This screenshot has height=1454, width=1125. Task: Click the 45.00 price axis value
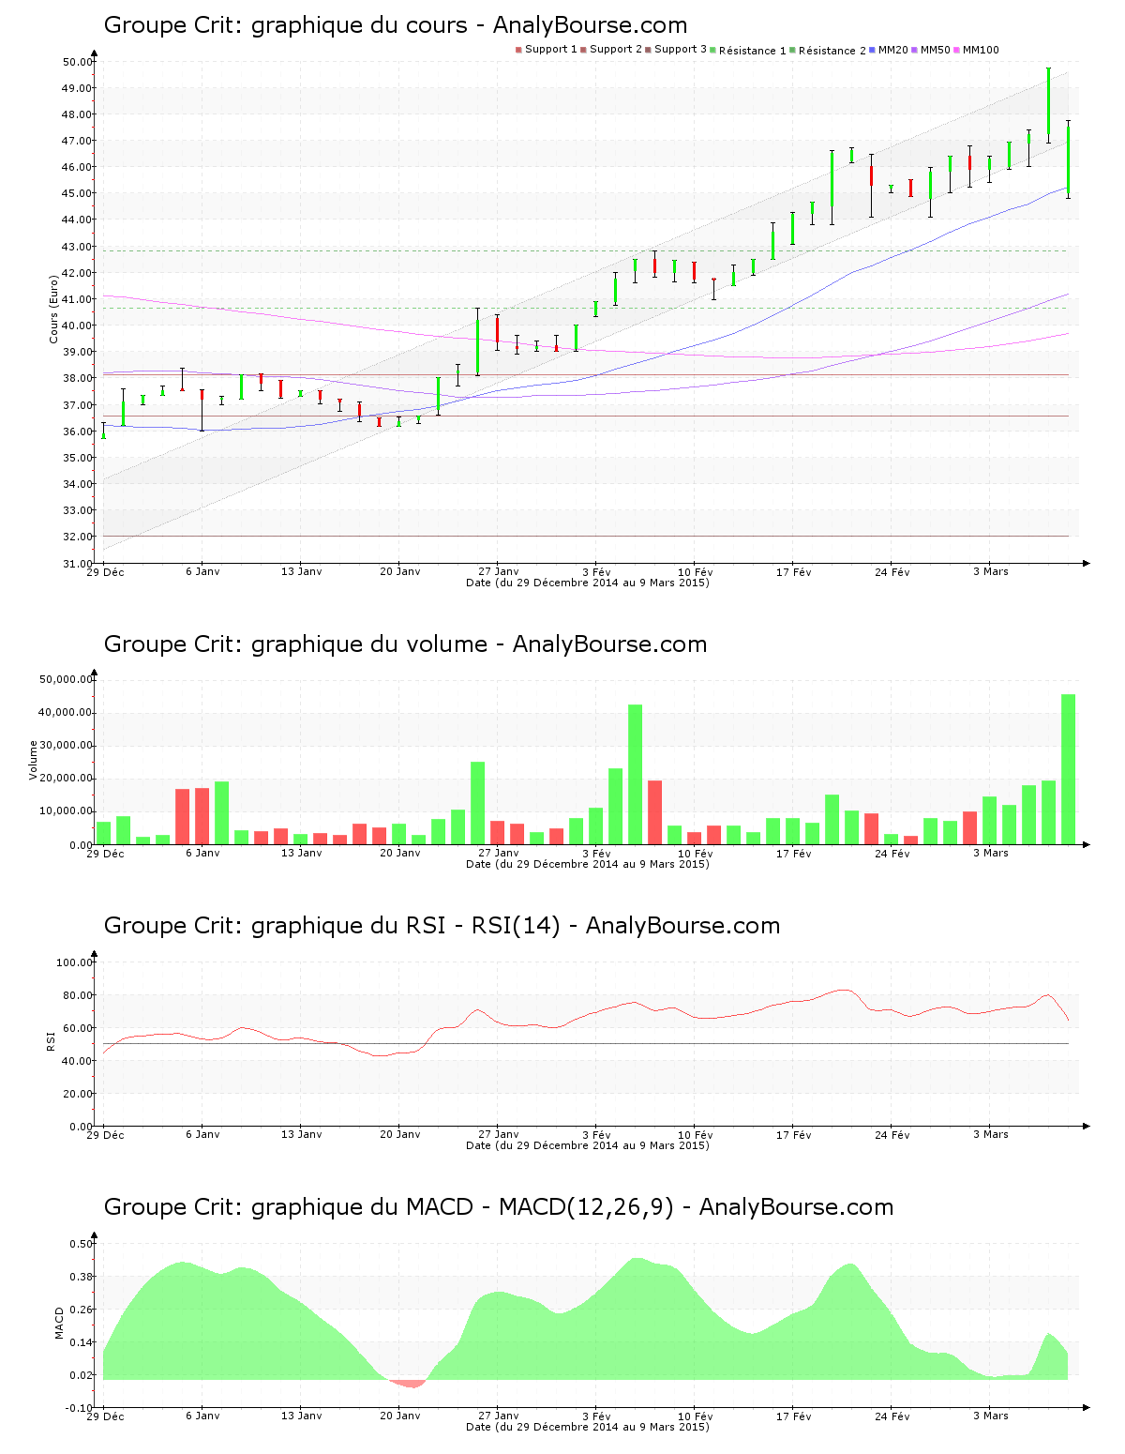tap(77, 193)
